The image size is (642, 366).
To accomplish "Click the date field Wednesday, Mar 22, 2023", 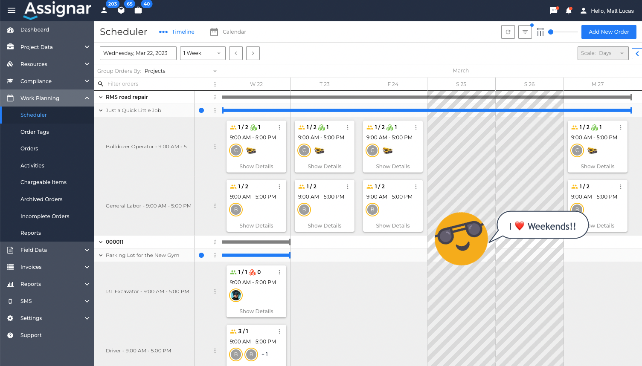I will click(x=138, y=53).
